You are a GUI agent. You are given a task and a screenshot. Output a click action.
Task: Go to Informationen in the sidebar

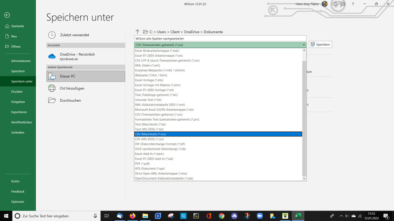pyautogui.click(x=20, y=61)
